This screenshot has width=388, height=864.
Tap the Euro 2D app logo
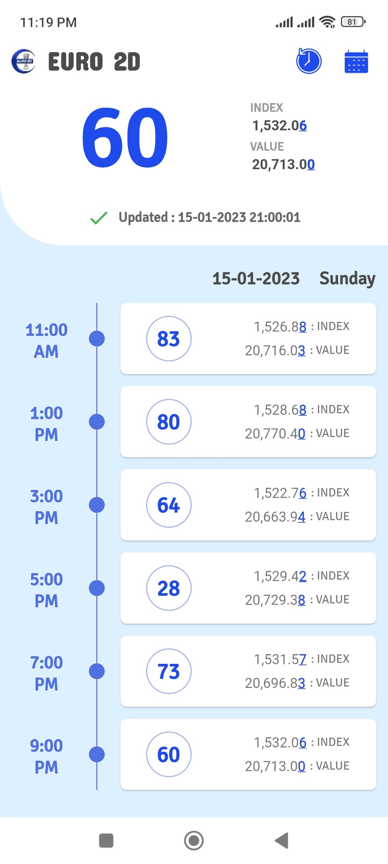coord(24,61)
